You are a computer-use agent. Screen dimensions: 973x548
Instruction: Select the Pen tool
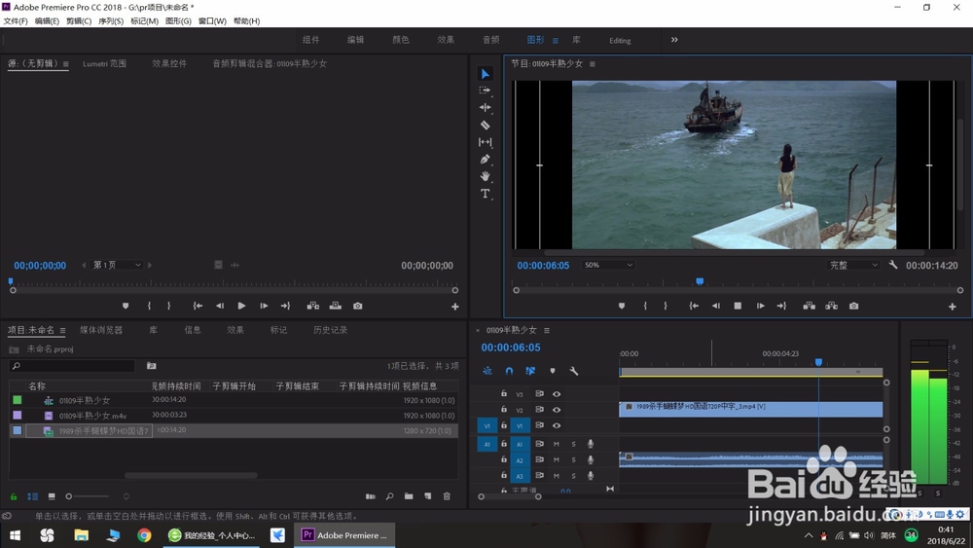point(486,160)
